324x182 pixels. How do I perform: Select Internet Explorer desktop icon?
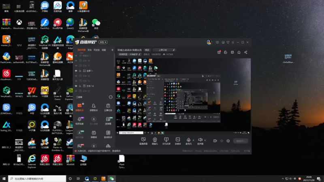(32, 161)
